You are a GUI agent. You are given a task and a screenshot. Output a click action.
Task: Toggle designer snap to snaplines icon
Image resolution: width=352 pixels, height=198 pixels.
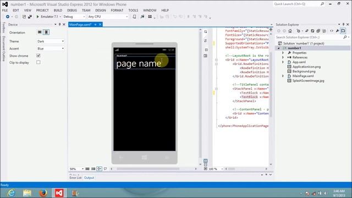[99, 169]
